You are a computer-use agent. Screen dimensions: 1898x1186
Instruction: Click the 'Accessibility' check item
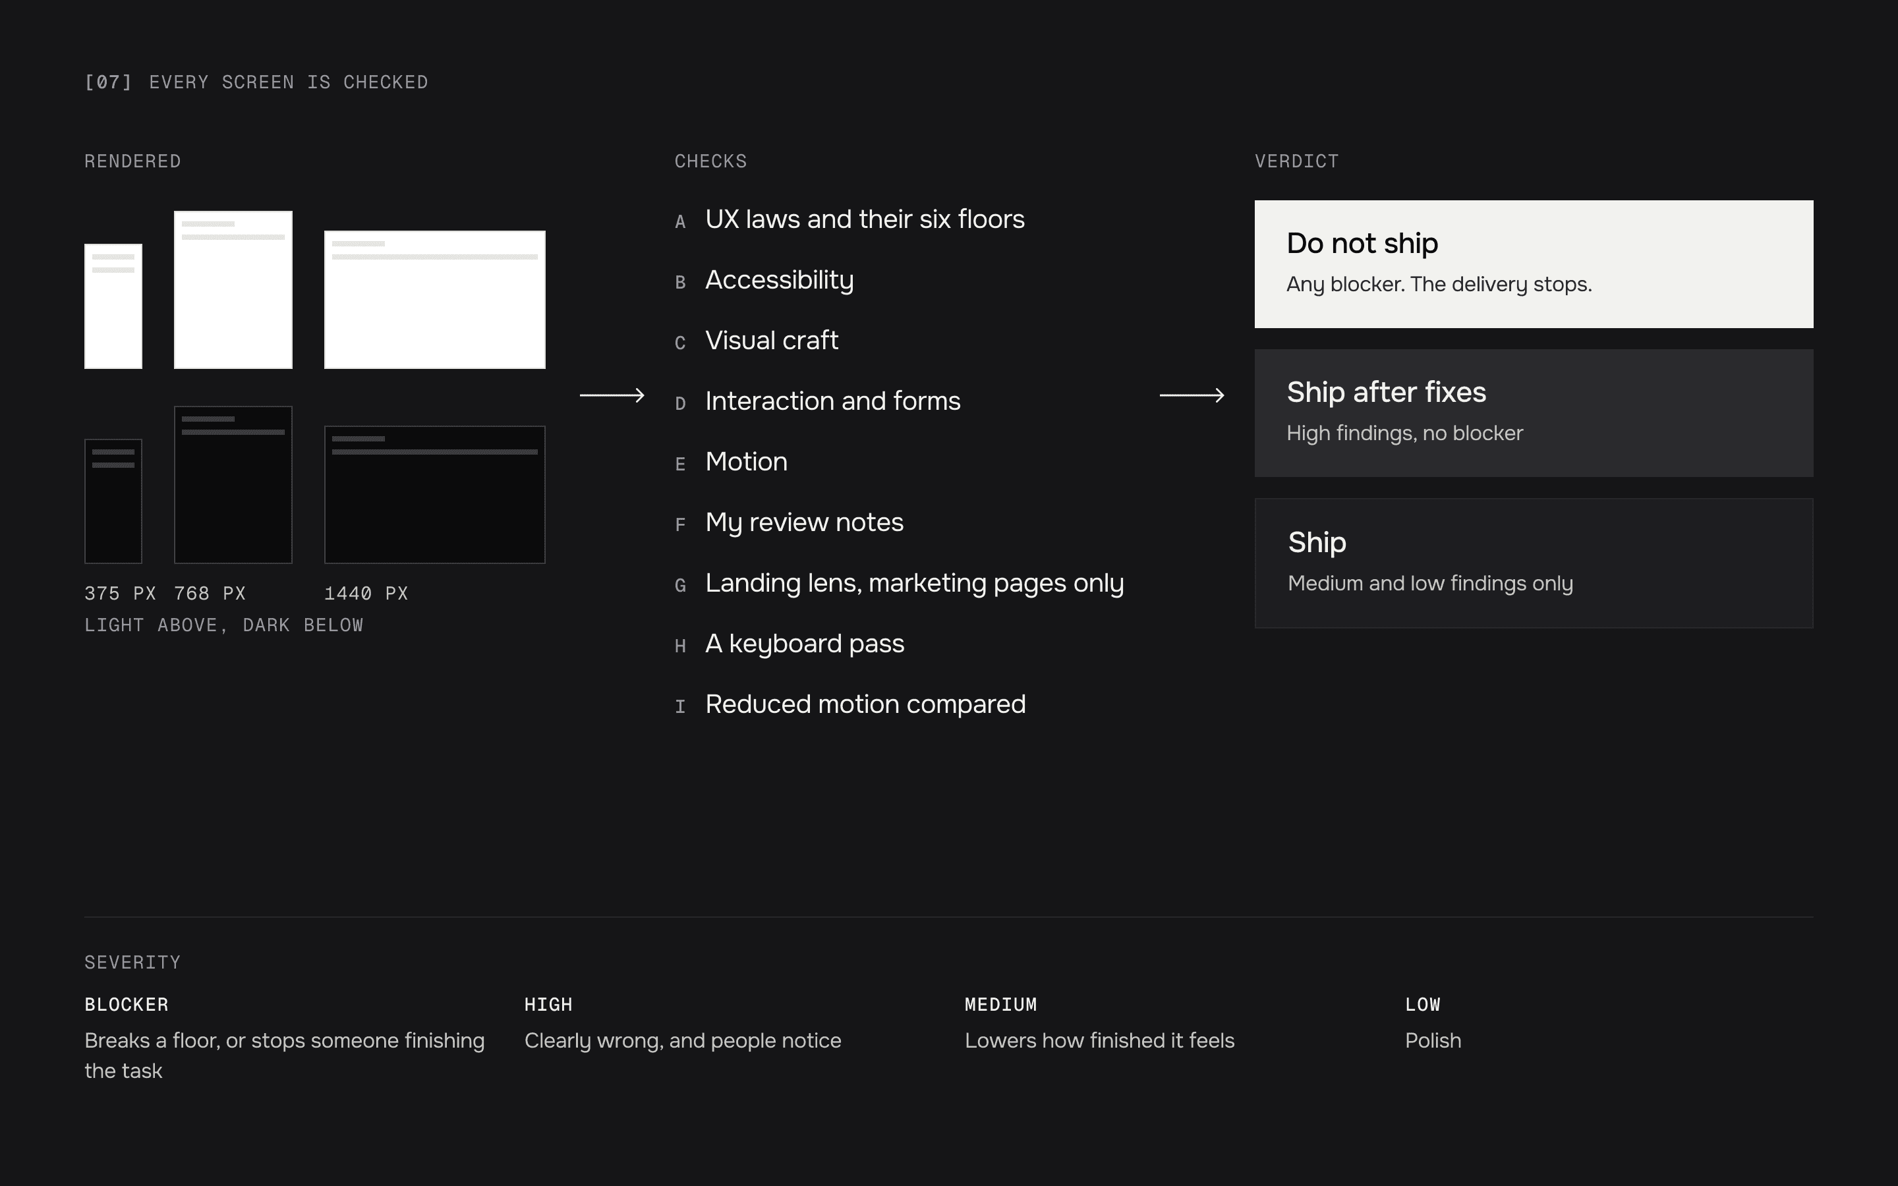(x=779, y=280)
